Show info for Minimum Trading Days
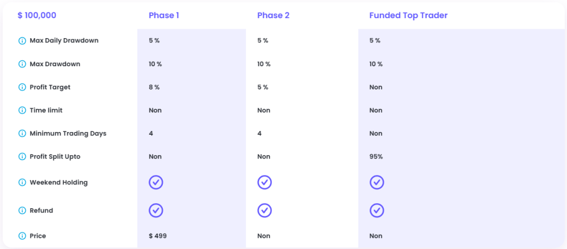The height and width of the screenshot is (249, 567). pos(22,133)
